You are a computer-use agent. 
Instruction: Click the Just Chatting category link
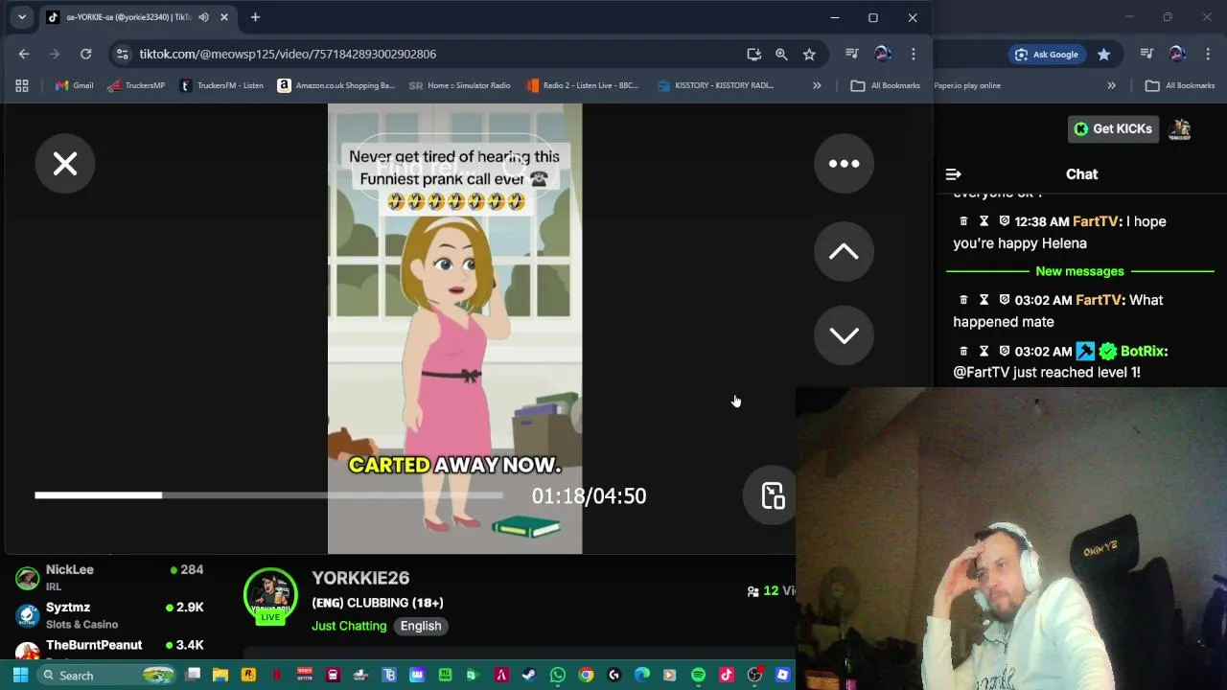(x=349, y=626)
